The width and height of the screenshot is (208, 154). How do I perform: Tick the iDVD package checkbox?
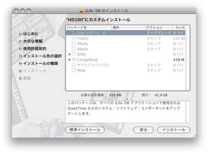[74, 54]
